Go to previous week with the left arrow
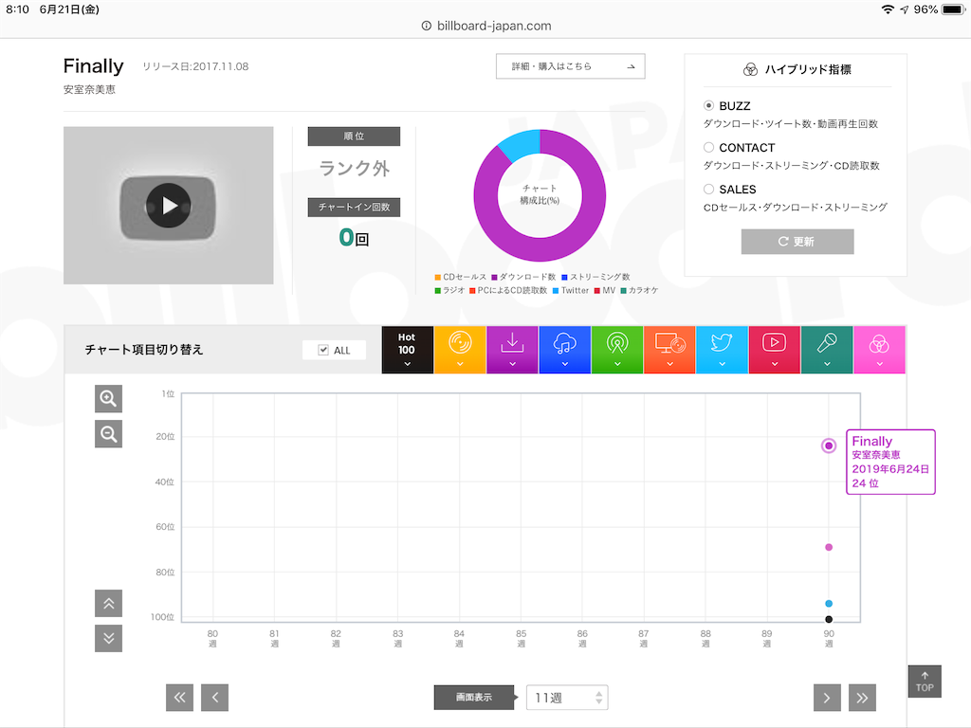Viewport: 971px width, 728px height. click(x=215, y=698)
